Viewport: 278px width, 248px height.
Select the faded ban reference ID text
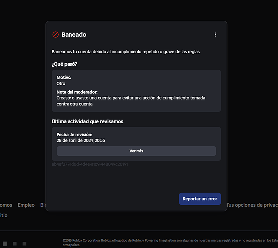tap(89, 164)
